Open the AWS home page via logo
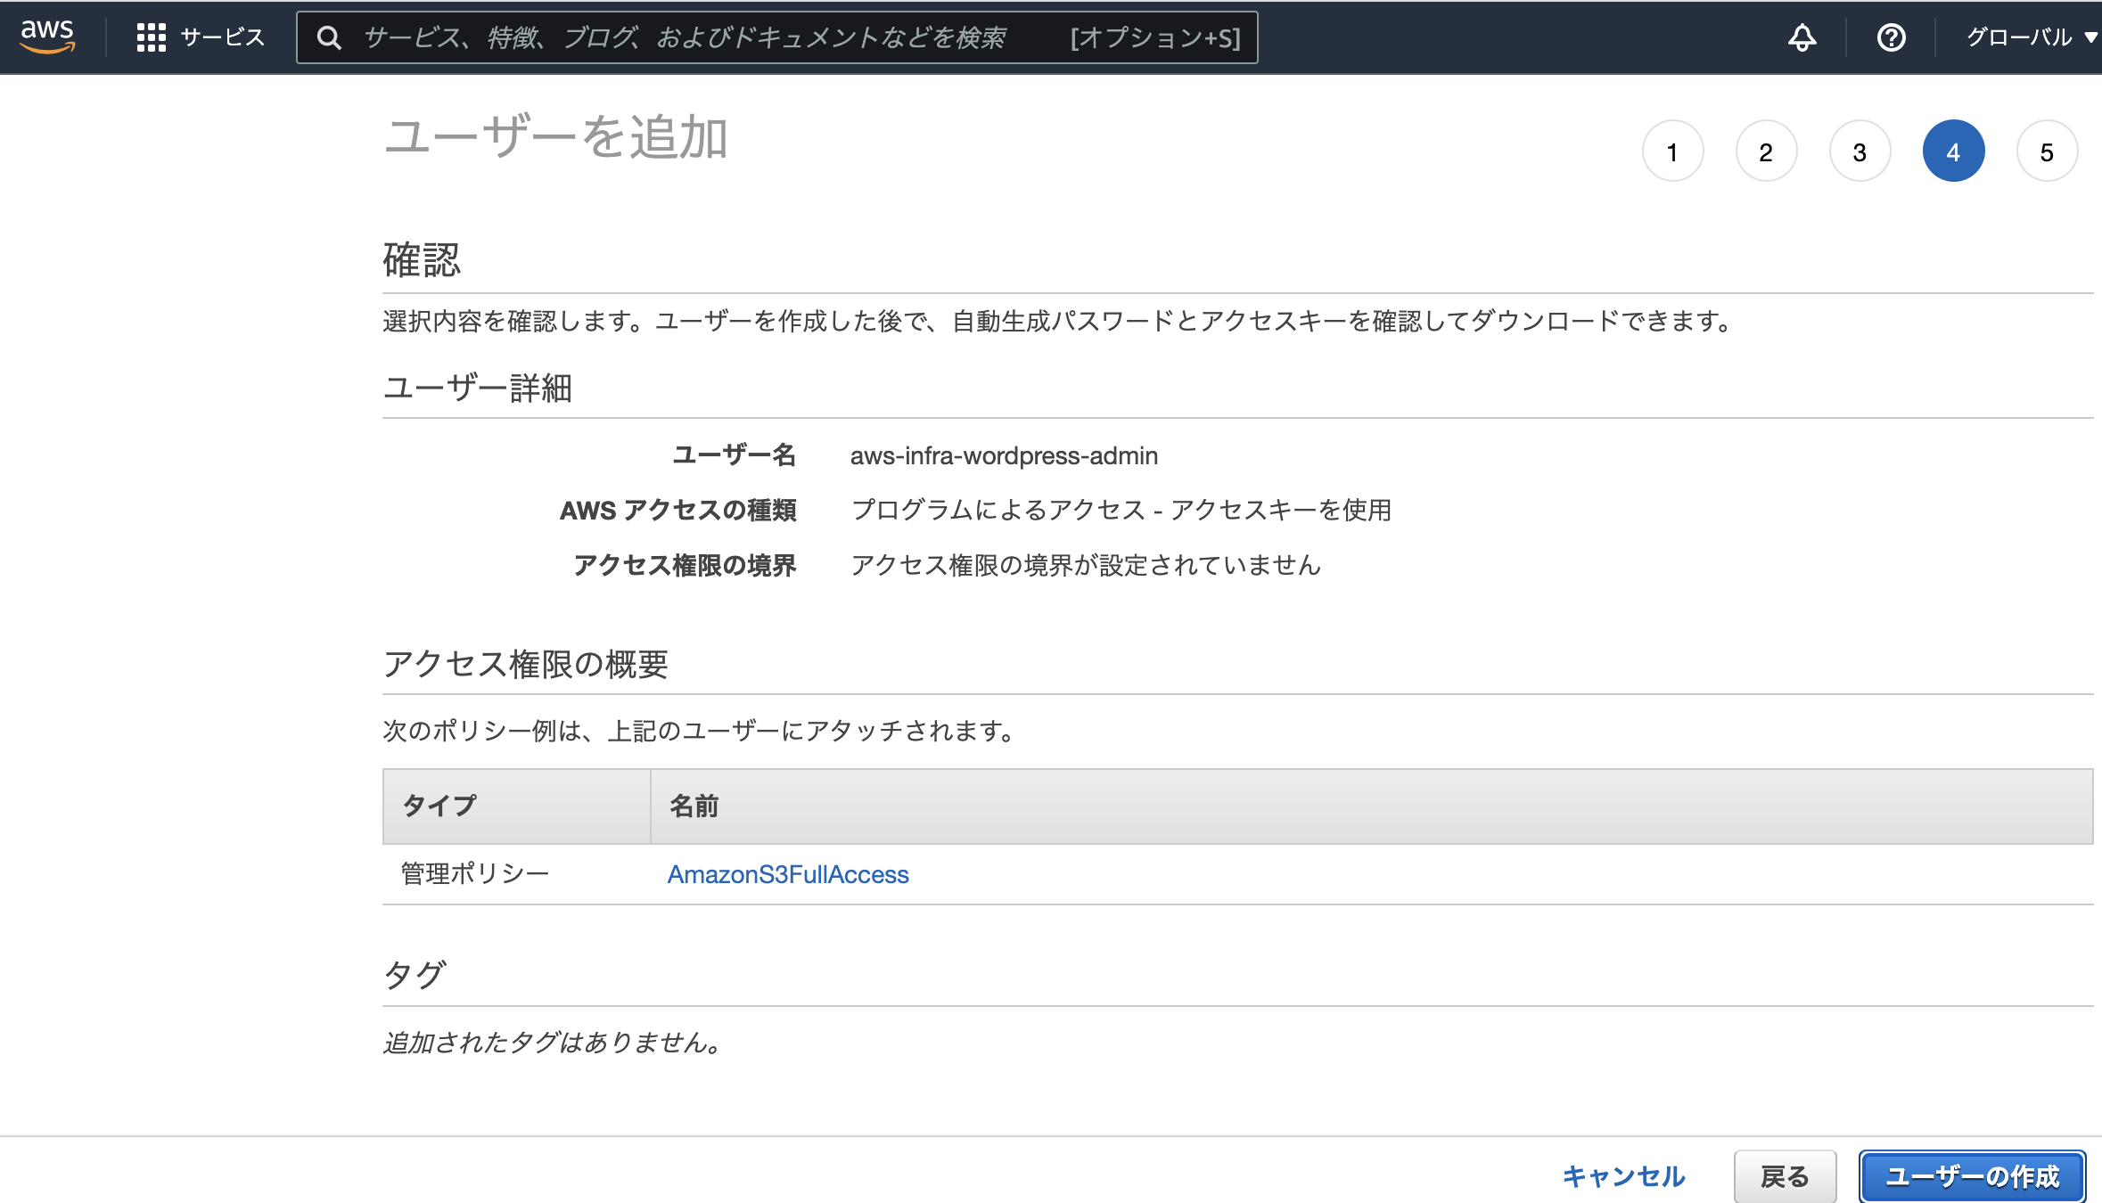 46,36
